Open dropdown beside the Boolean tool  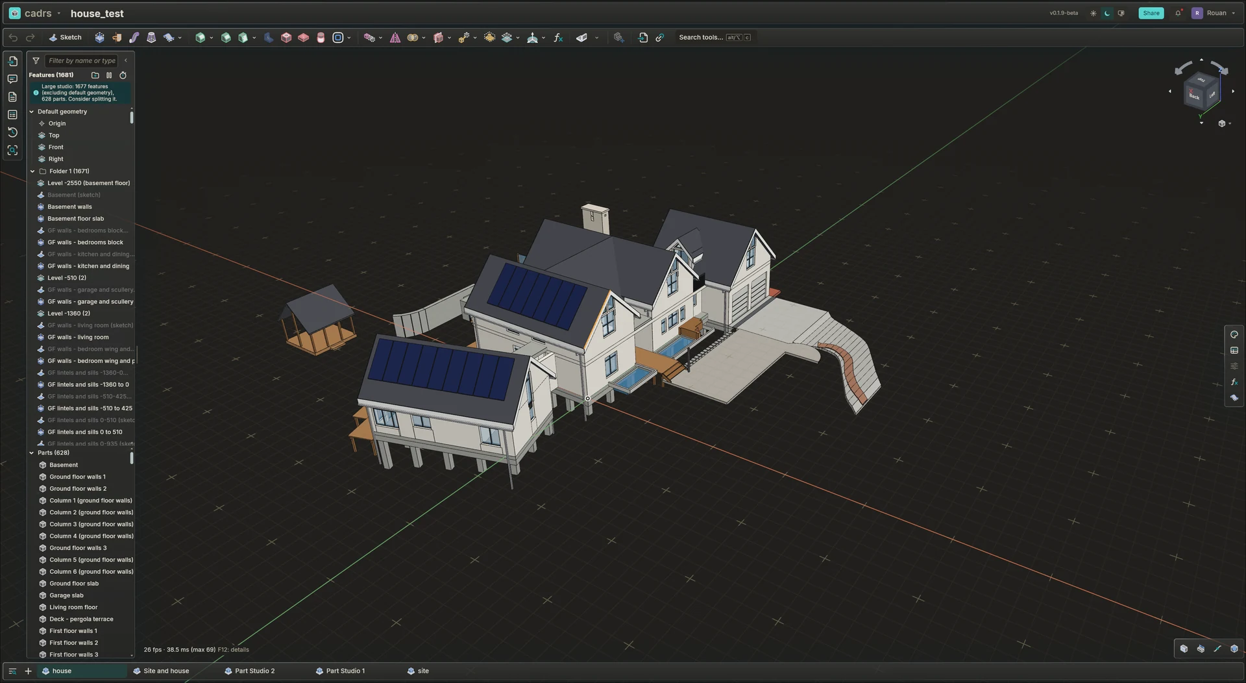pos(424,38)
